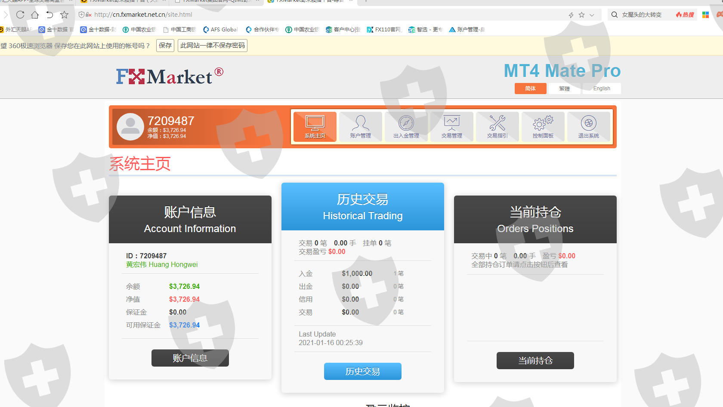This screenshot has height=407, width=723.
Task: Switch language to English
Action: coord(602,89)
